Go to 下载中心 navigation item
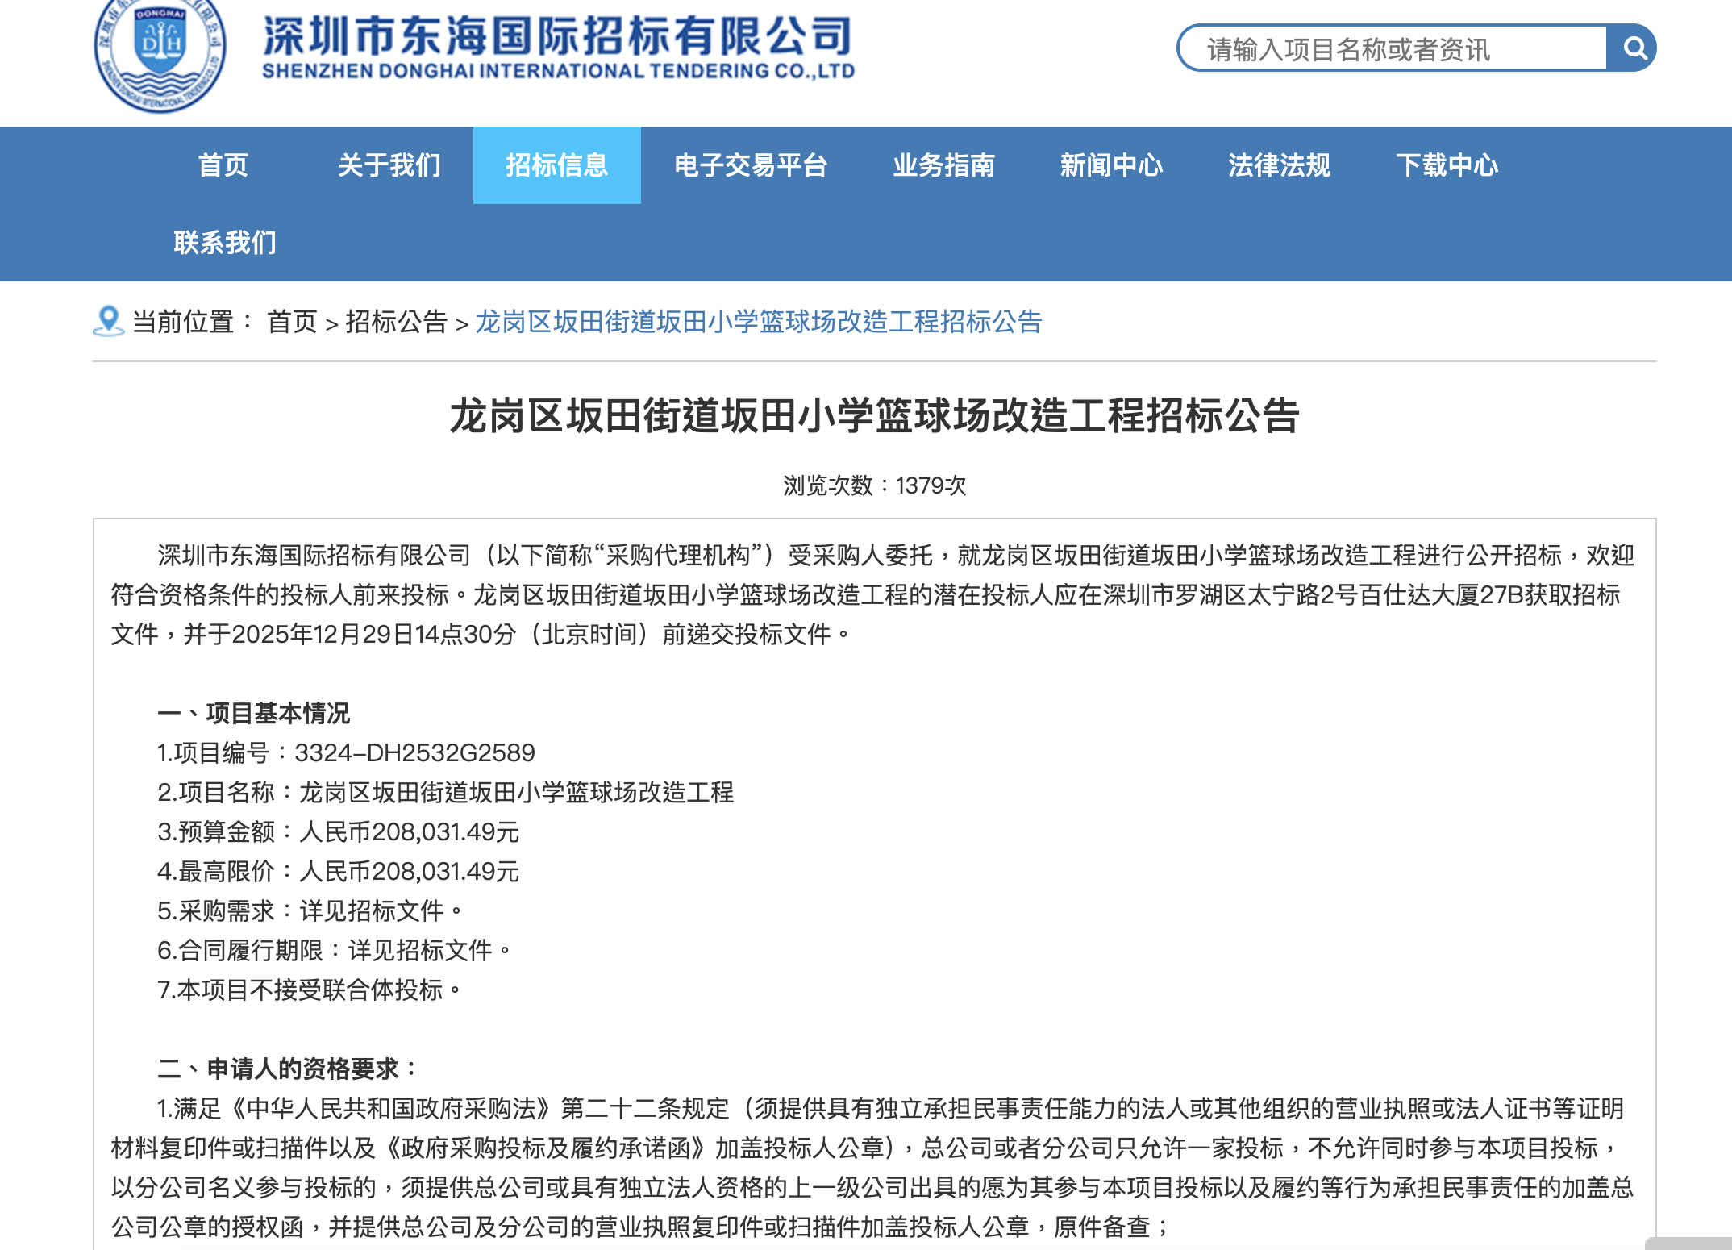Viewport: 1732px width, 1250px height. [x=1447, y=165]
